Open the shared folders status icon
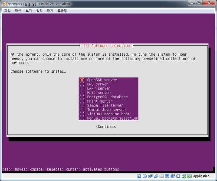 click(161, 176)
